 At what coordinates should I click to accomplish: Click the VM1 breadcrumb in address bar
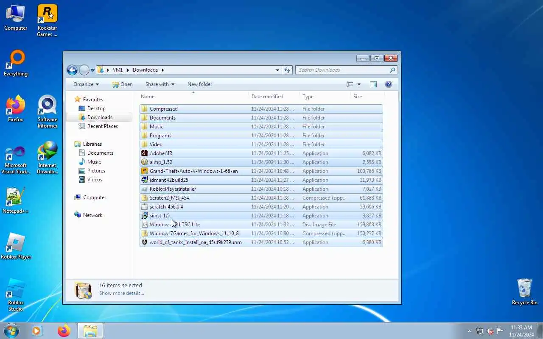pyautogui.click(x=118, y=70)
